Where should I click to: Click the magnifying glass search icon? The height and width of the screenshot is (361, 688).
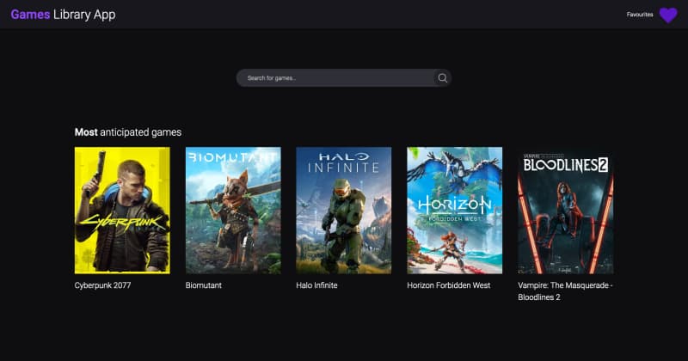pos(442,78)
